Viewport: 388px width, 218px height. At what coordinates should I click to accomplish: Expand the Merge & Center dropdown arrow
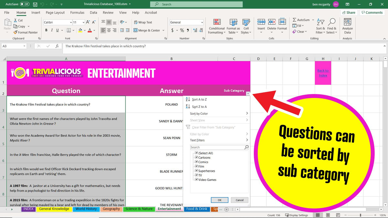tap(163, 30)
